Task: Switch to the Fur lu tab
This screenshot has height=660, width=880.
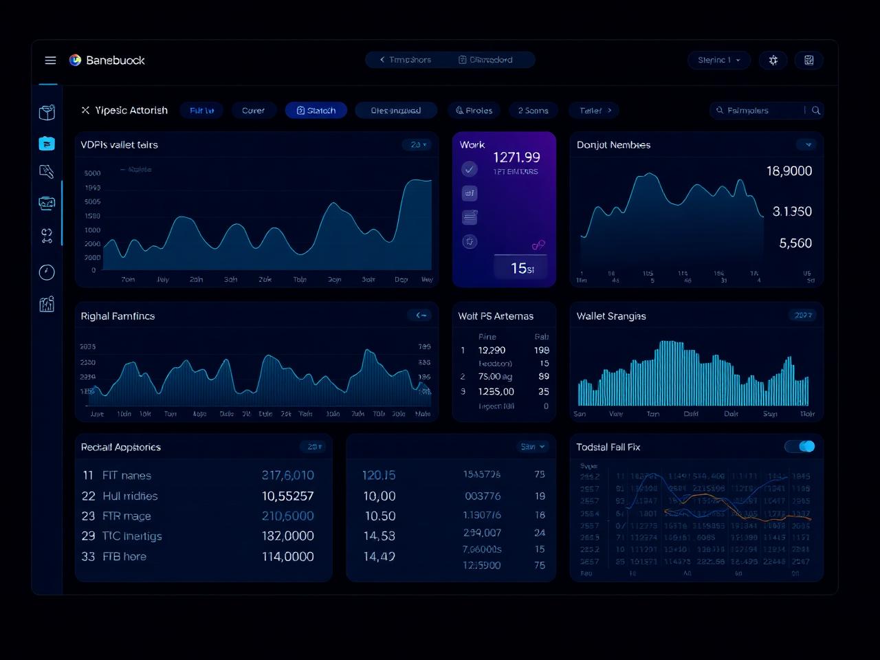Action: [201, 111]
